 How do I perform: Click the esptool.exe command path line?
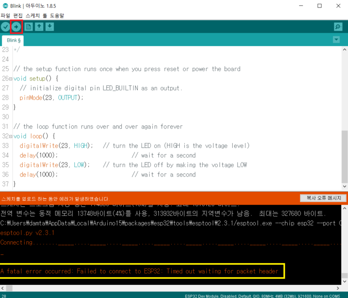pos(170,223)
